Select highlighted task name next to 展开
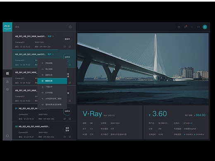This screenshot has height=161, width=215. tap(31, 54)
